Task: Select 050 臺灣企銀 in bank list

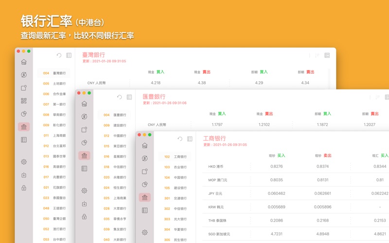Action: tap(54, 219)
